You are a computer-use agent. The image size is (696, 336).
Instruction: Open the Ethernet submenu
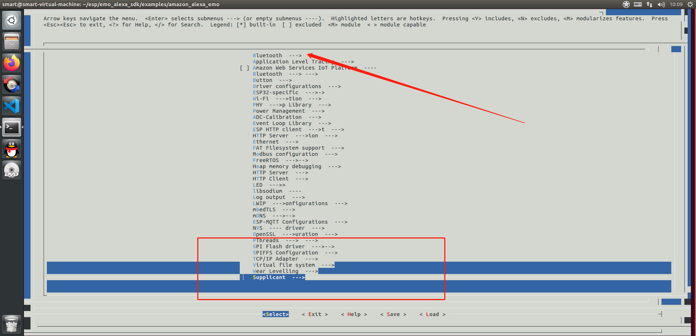276,142
